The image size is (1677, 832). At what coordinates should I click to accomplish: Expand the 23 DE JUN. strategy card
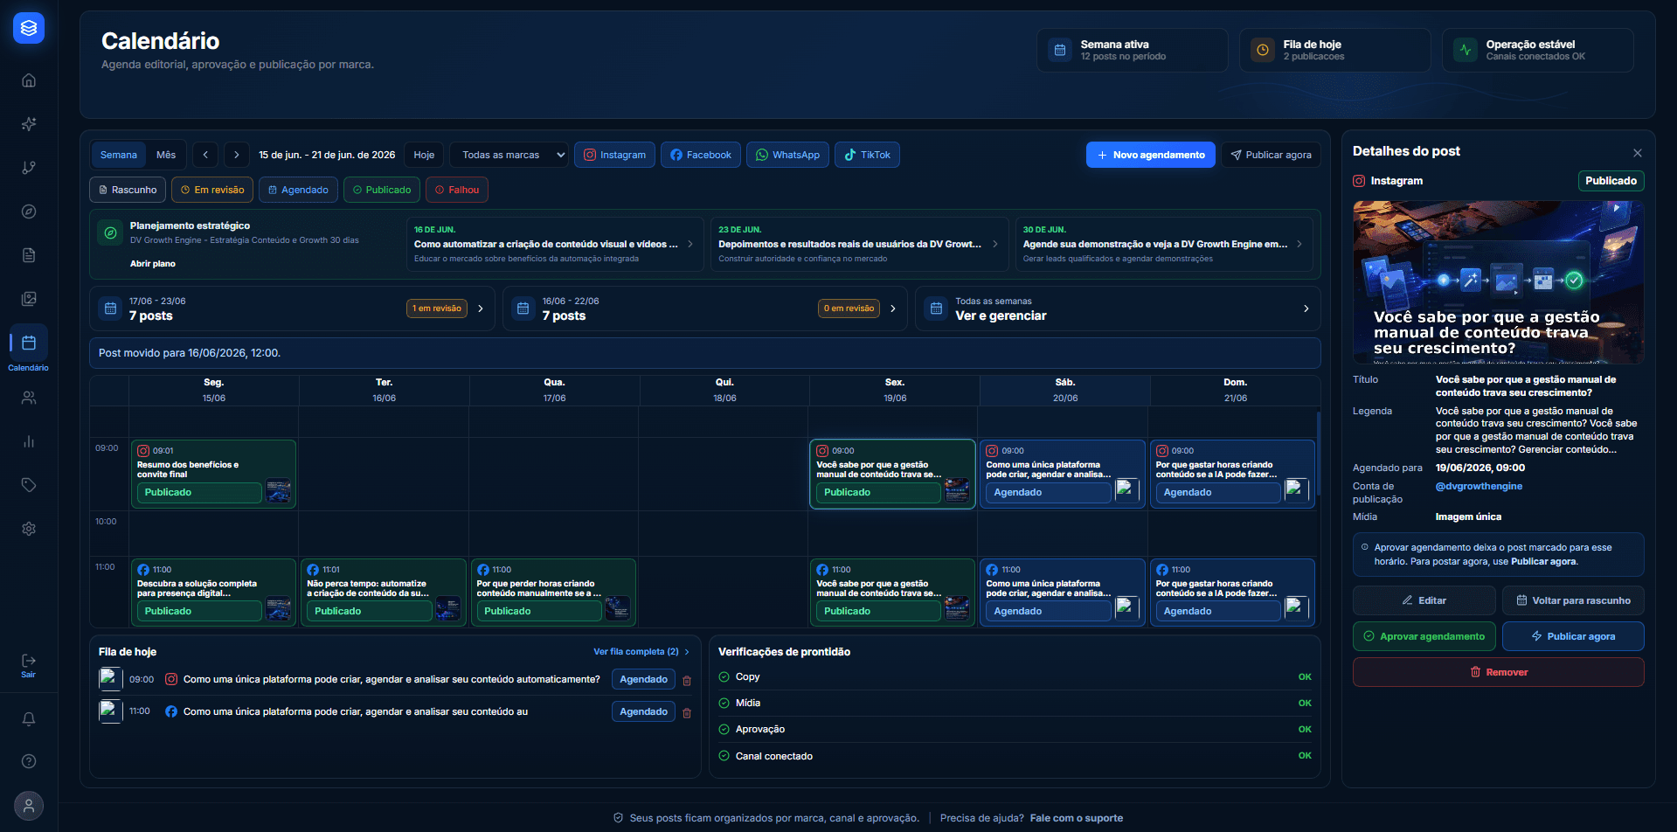(x=859, y=245)
